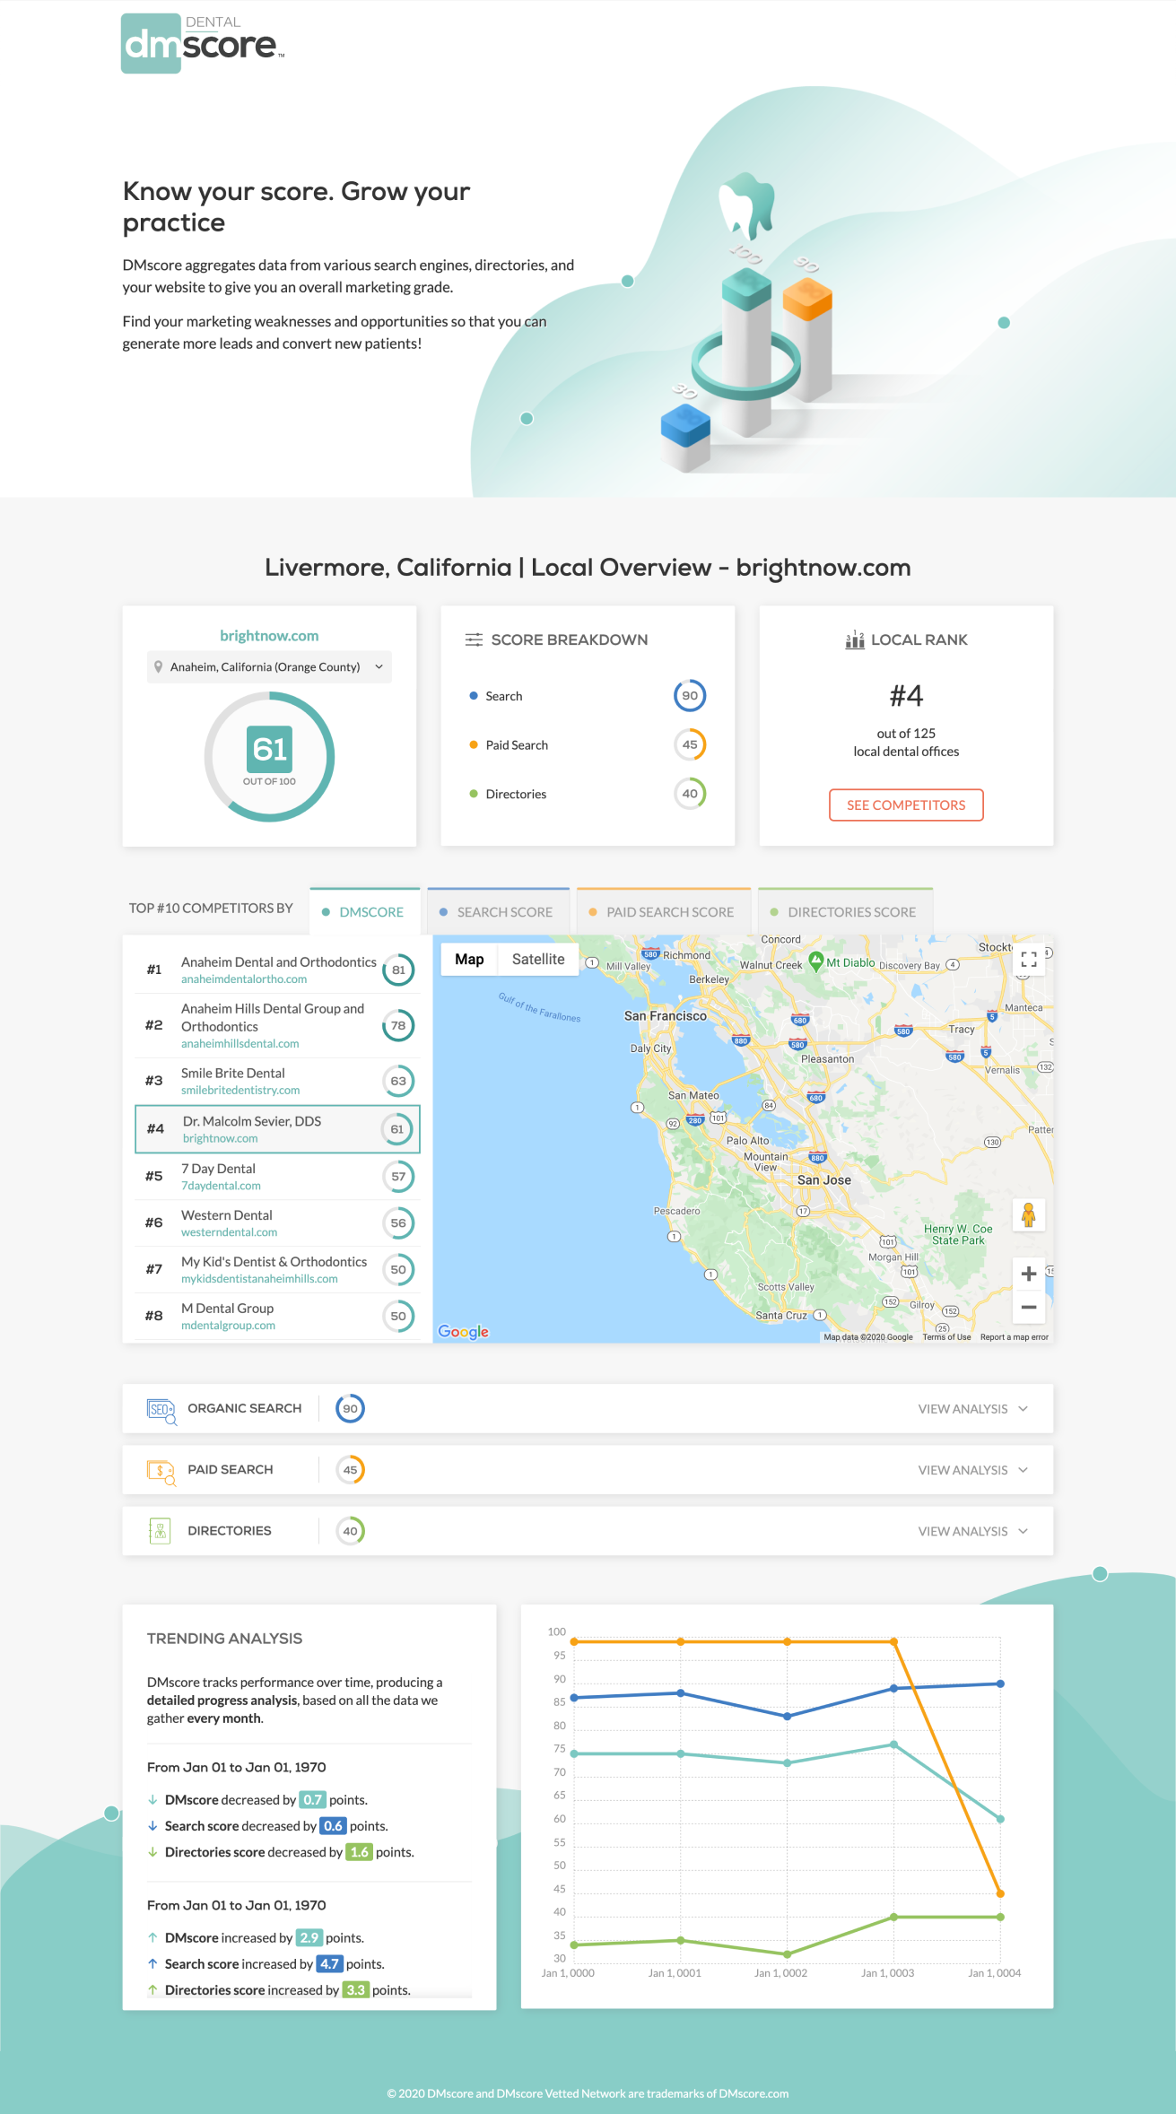The width and height of the screenshot is (1176, 2114).
Task: Click the 4.7 Search score increase badge
Action: (x=329, y=1963)
